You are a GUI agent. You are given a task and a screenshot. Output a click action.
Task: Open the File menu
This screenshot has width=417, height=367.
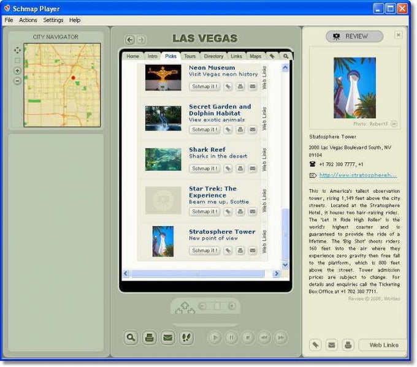[x=9, y=20]
